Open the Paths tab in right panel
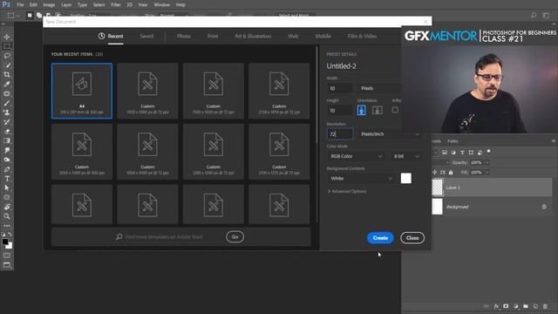The height and width of the screenshot is (314, 558). pos(453,141)
